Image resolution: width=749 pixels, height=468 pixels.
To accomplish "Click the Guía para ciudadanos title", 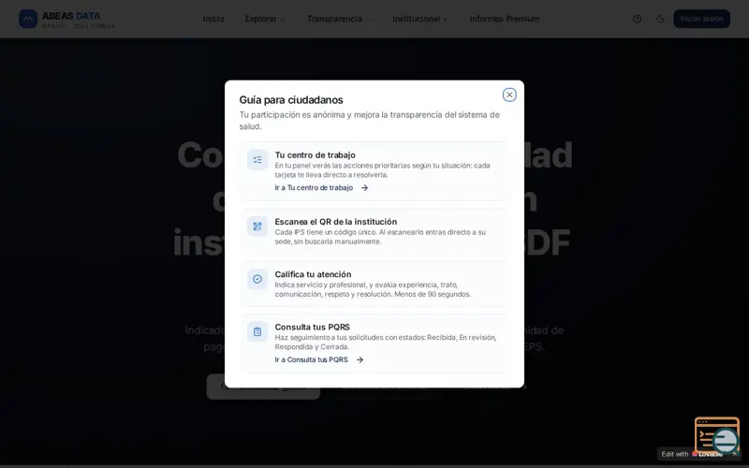I will (291, 100).
